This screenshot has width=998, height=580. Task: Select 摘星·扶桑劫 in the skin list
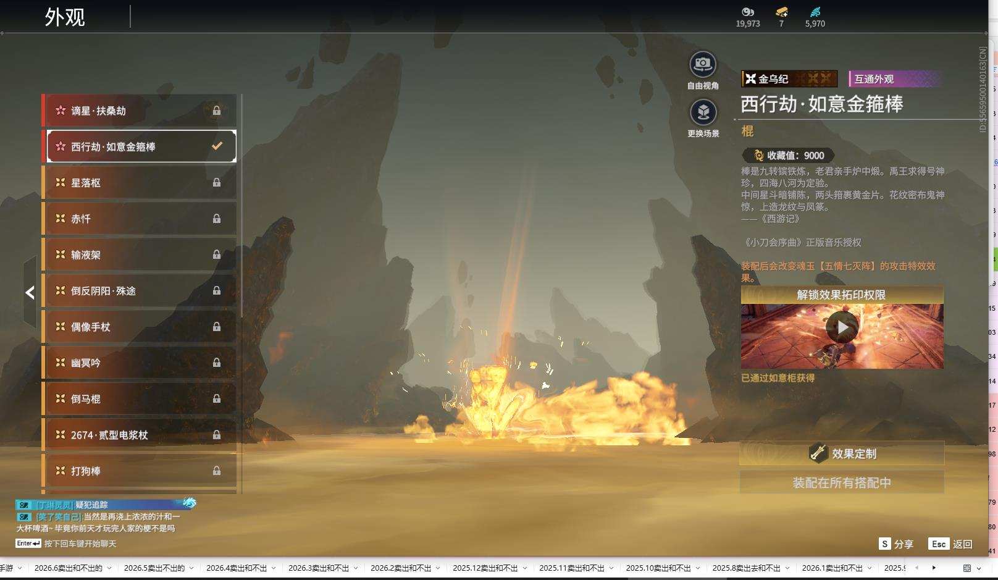pos(139,111)
